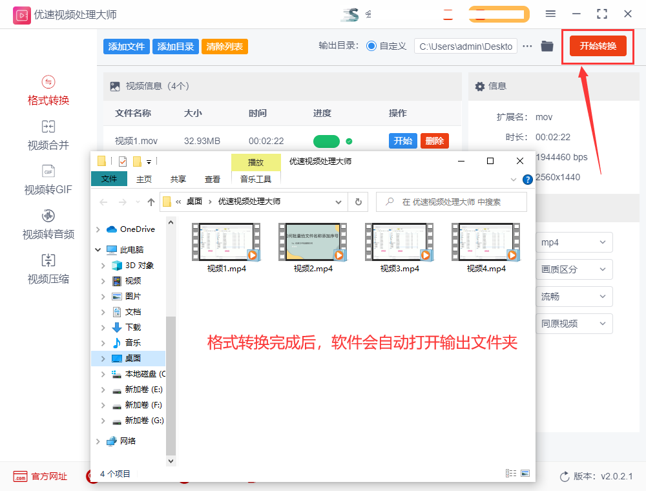Open the 共享 ribbon tab
The height and width of the screenshot is (491, 646).
[x=178, y=179]
